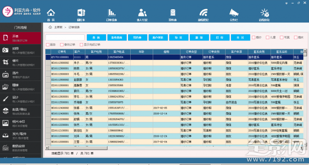Click the 删除 delete button

199,37
